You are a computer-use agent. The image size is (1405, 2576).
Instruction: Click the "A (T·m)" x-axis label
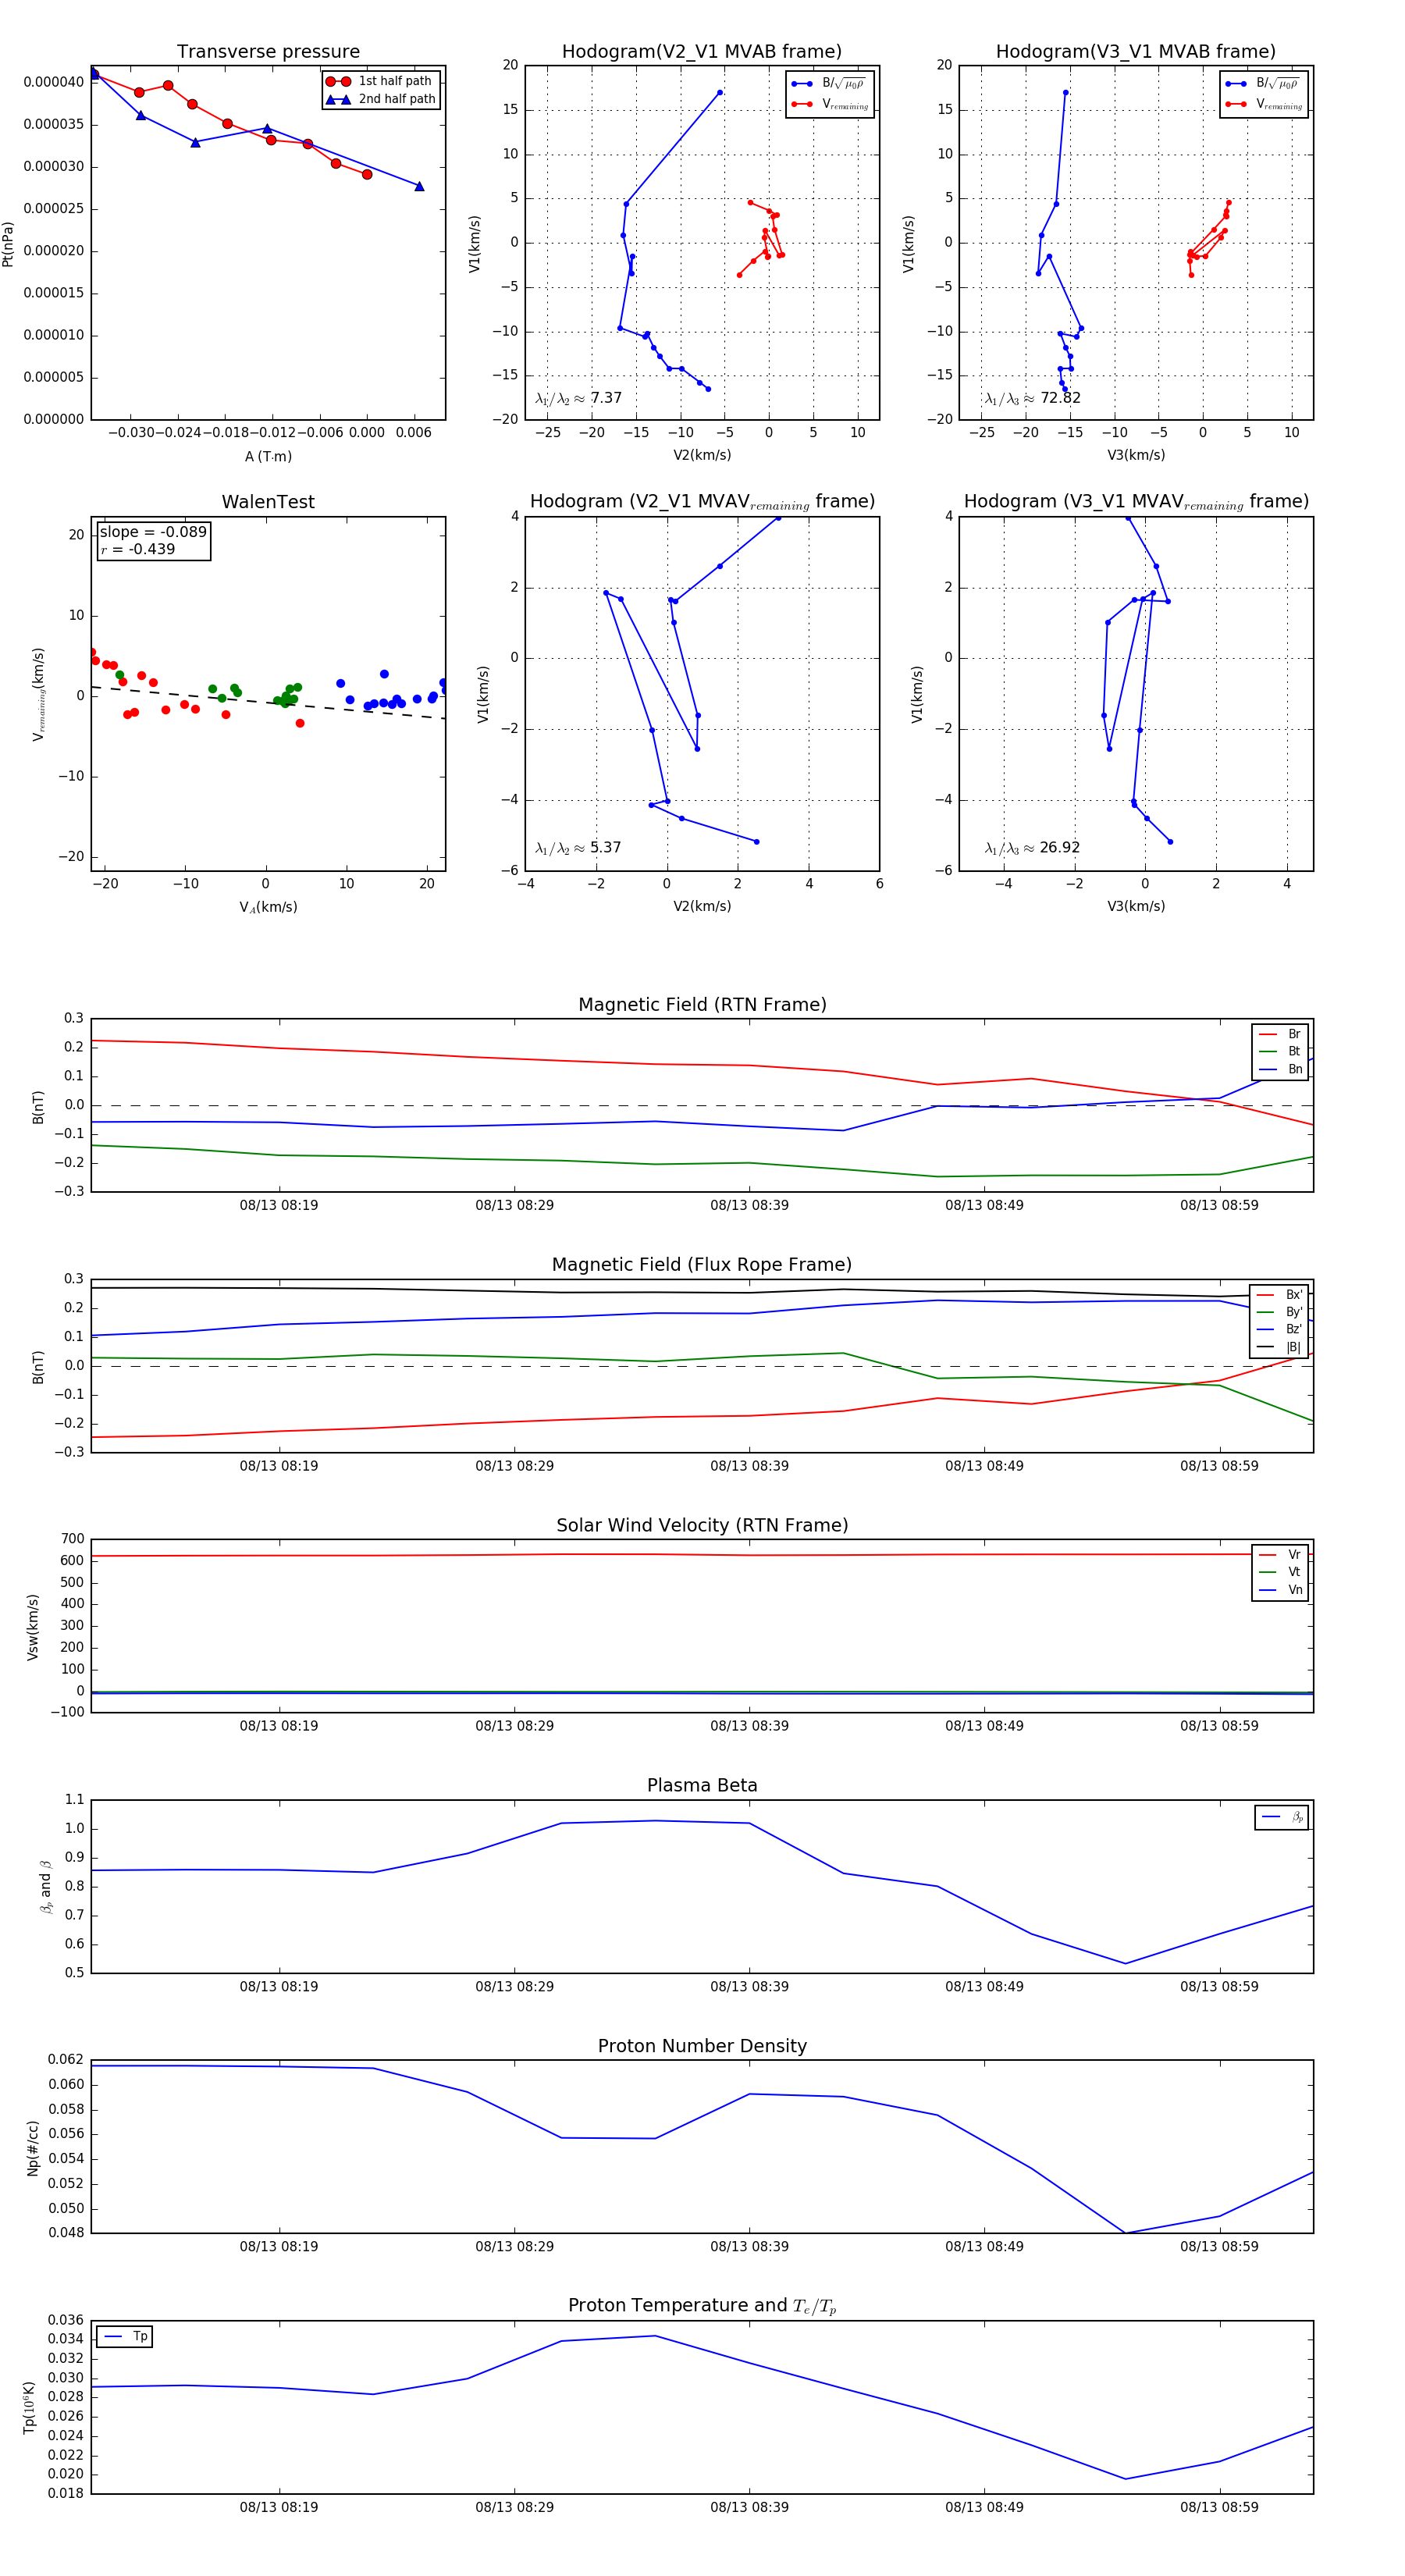click(x=268, y=457)
